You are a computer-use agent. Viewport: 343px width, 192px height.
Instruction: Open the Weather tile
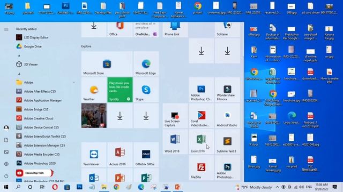(94, 90)
